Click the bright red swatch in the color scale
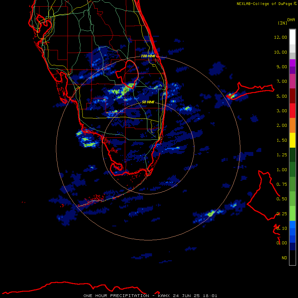 292,111
